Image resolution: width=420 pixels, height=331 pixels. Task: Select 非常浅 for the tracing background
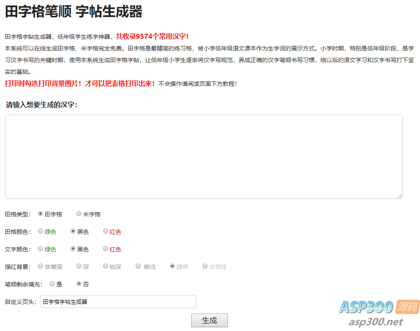click(205, 266)
